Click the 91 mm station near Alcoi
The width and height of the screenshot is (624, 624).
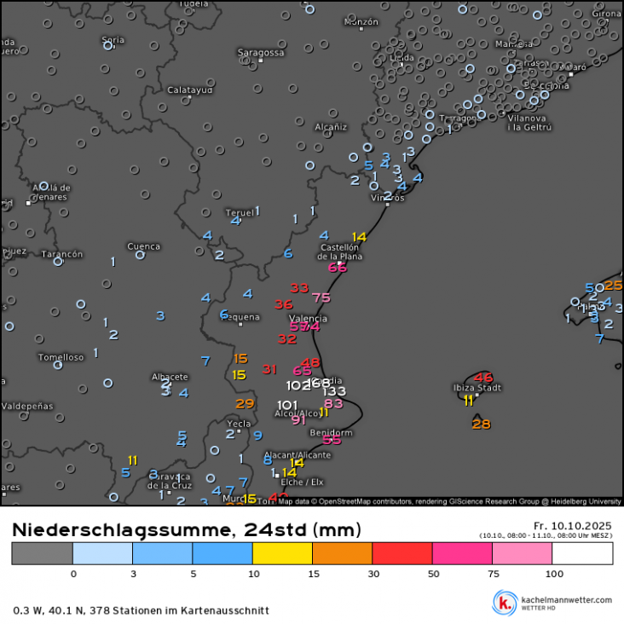[298, 419]
